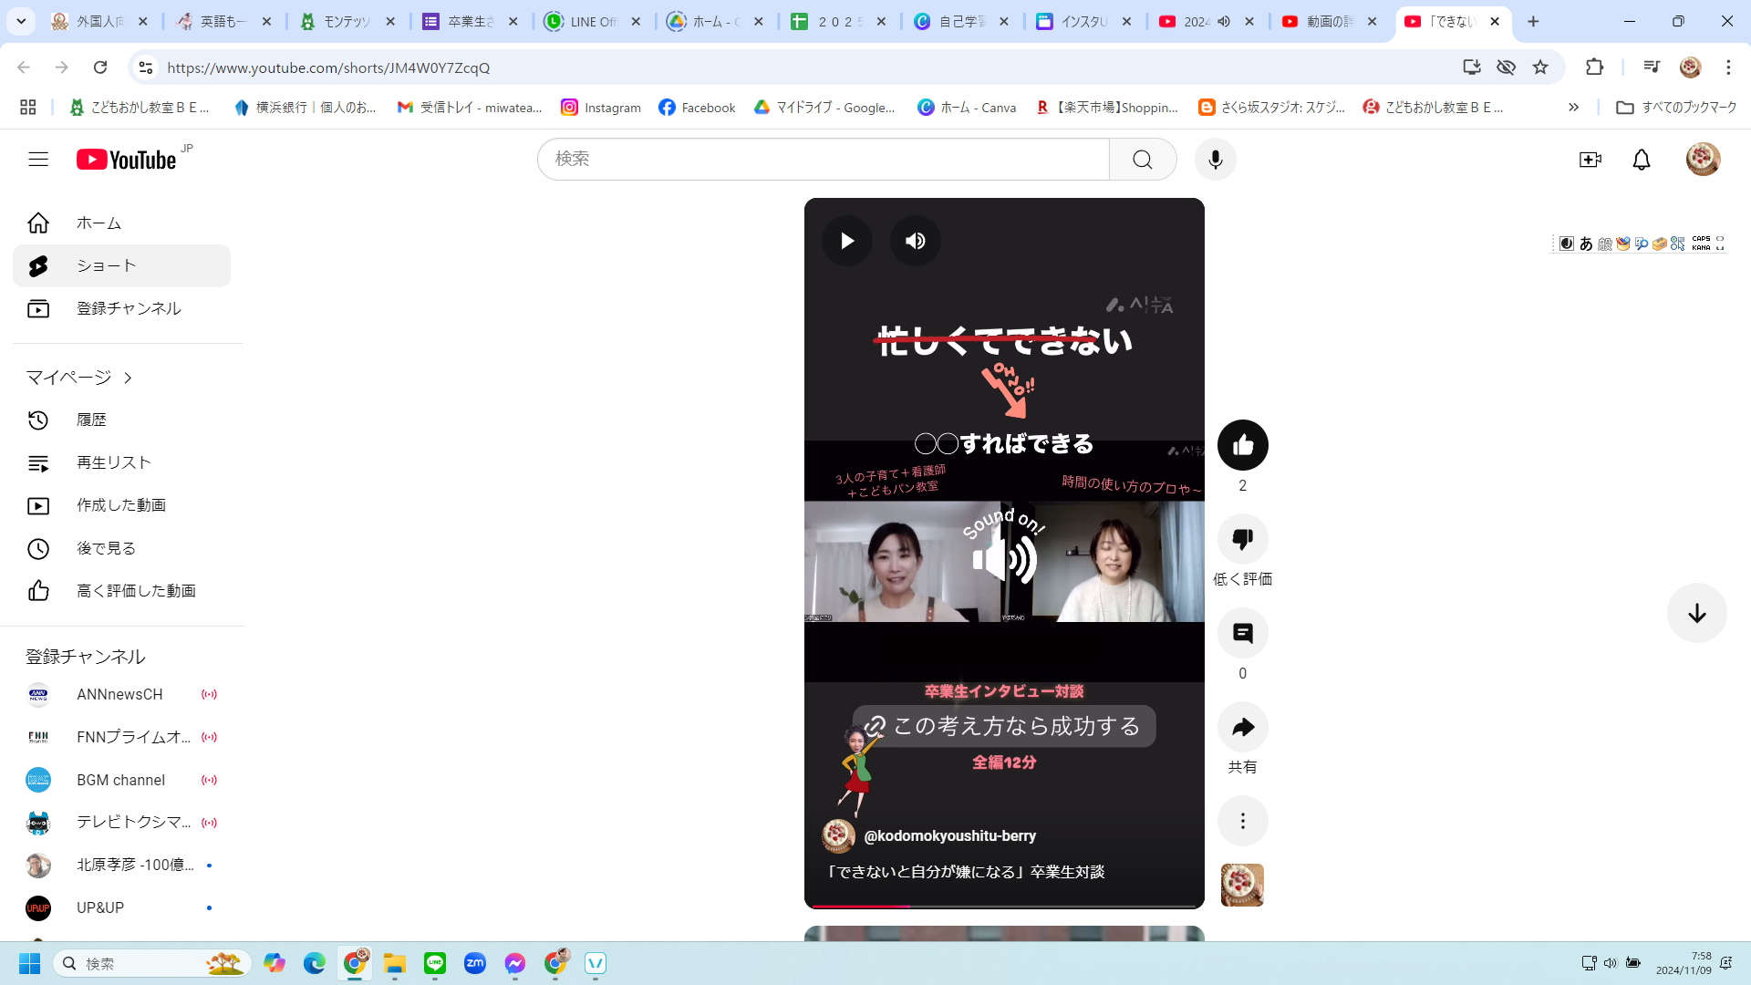Viewport: 1751px width, 985px height.
Task: Open 履歴 history in sidebar
Action: coord(91,420)
